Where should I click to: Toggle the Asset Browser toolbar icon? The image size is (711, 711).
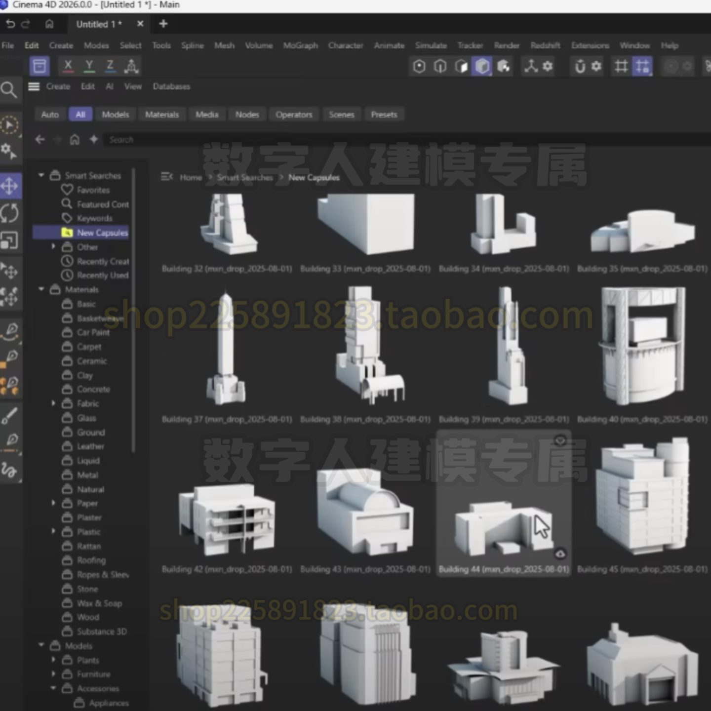39,66
